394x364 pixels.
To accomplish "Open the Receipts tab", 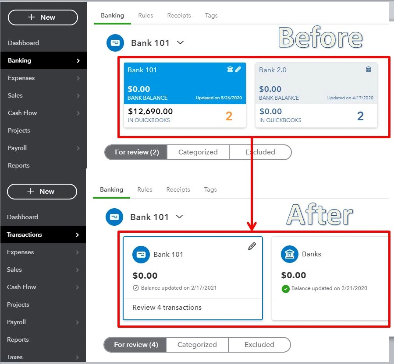I will point(179,15).
